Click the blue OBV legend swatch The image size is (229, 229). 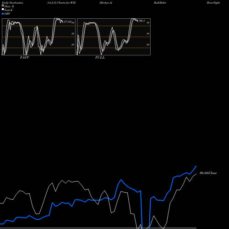pyautogui.click(x=3, y=14)
